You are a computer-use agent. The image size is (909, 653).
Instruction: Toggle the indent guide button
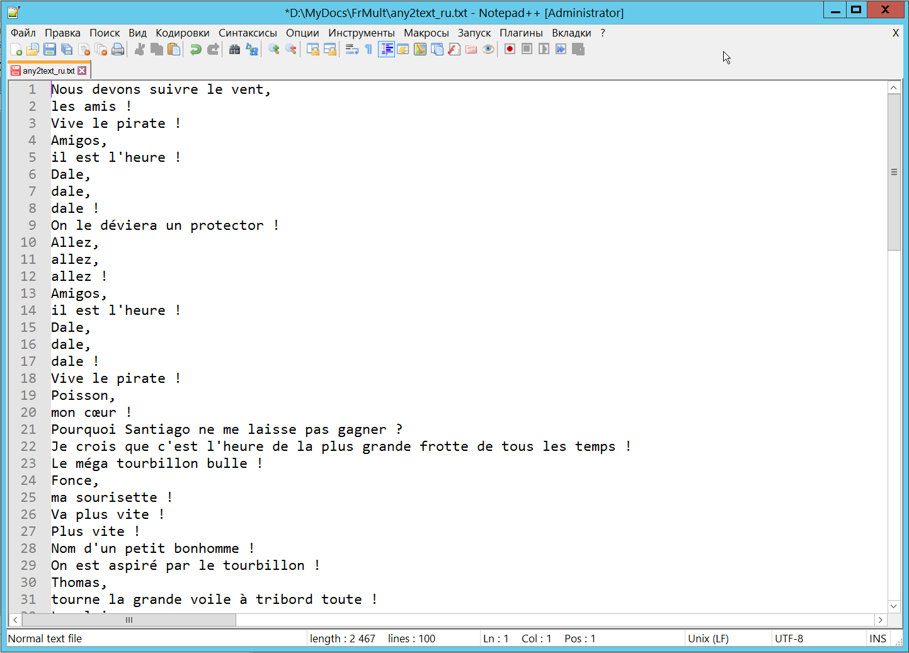pos(386,49)
